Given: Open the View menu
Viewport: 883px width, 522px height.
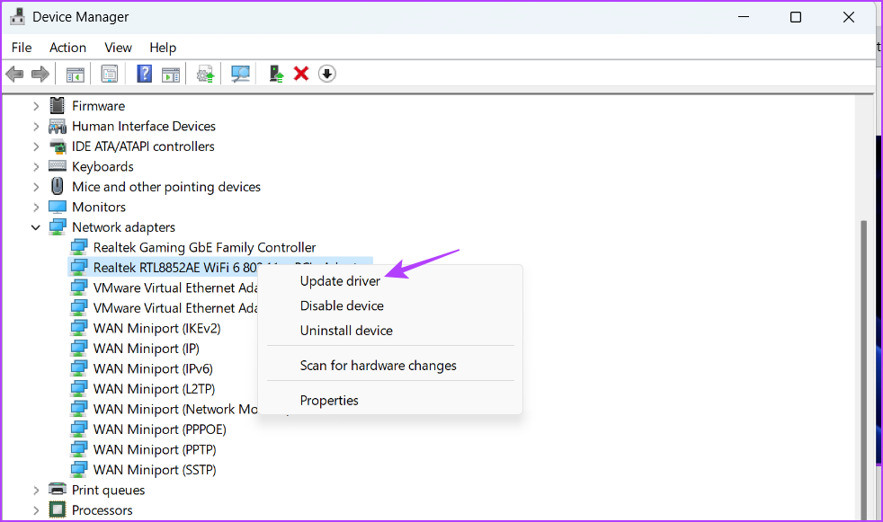Looking at the screenshot, I should [118, 48].
